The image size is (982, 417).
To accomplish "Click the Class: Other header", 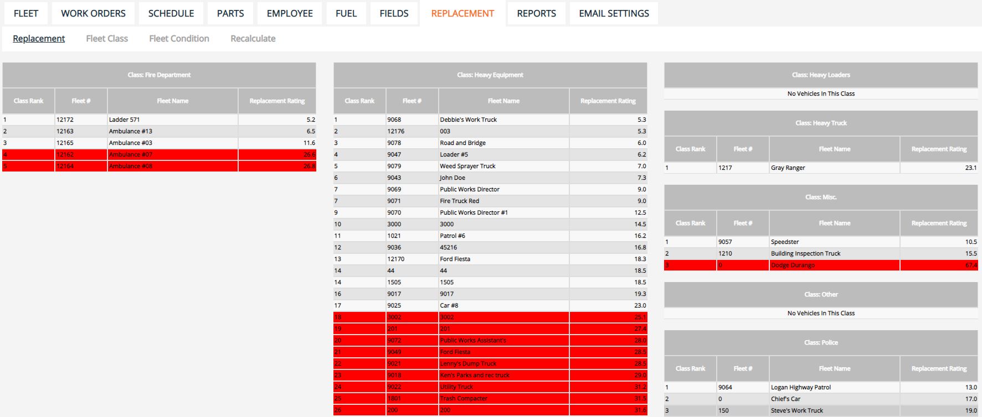I will (821, 294).
